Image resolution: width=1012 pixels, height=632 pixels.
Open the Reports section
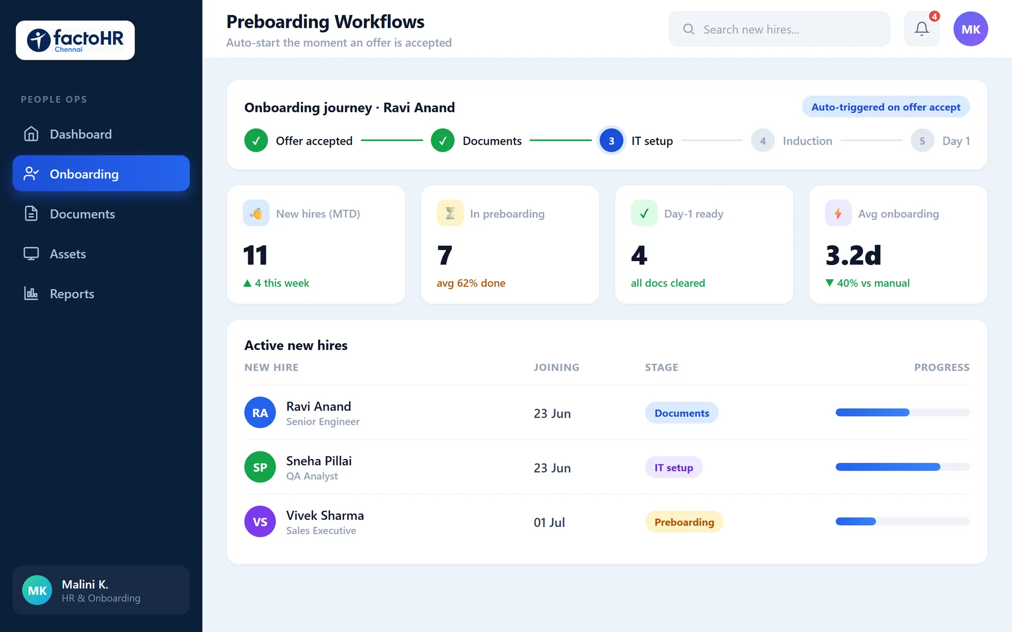click(x=101, y=294)
